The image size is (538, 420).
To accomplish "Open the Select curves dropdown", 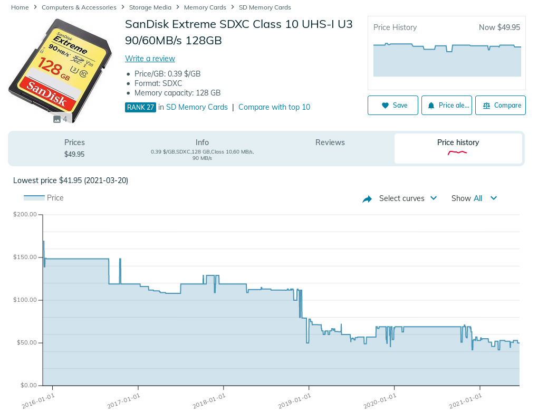I will (408, 198).
